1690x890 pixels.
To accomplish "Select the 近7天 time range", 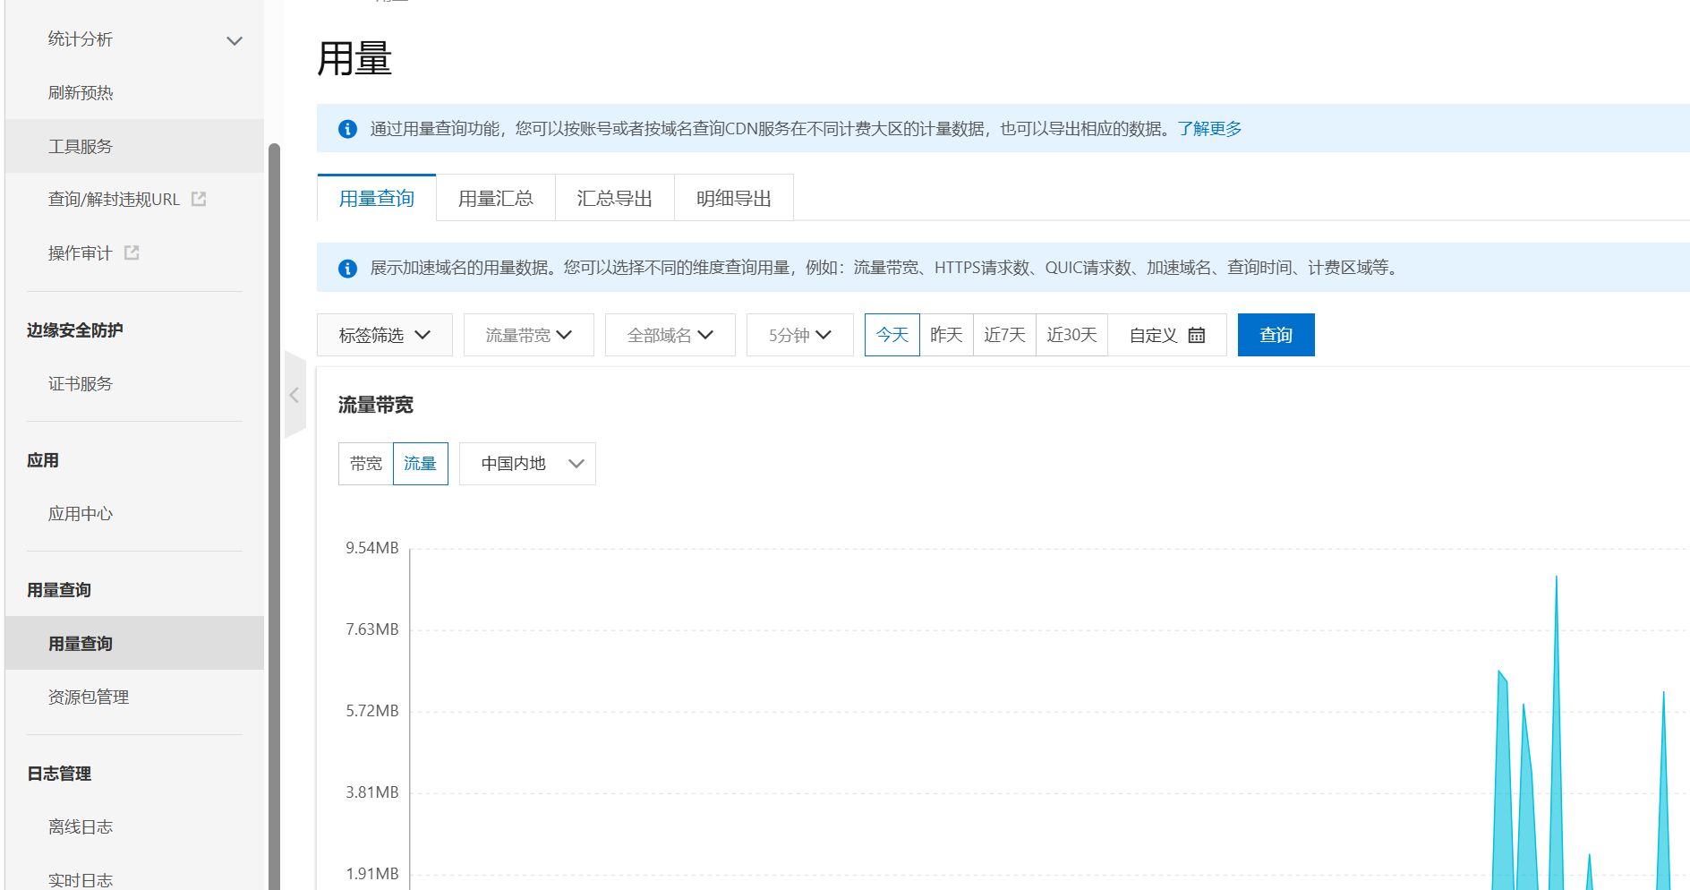I will 1004,335.
